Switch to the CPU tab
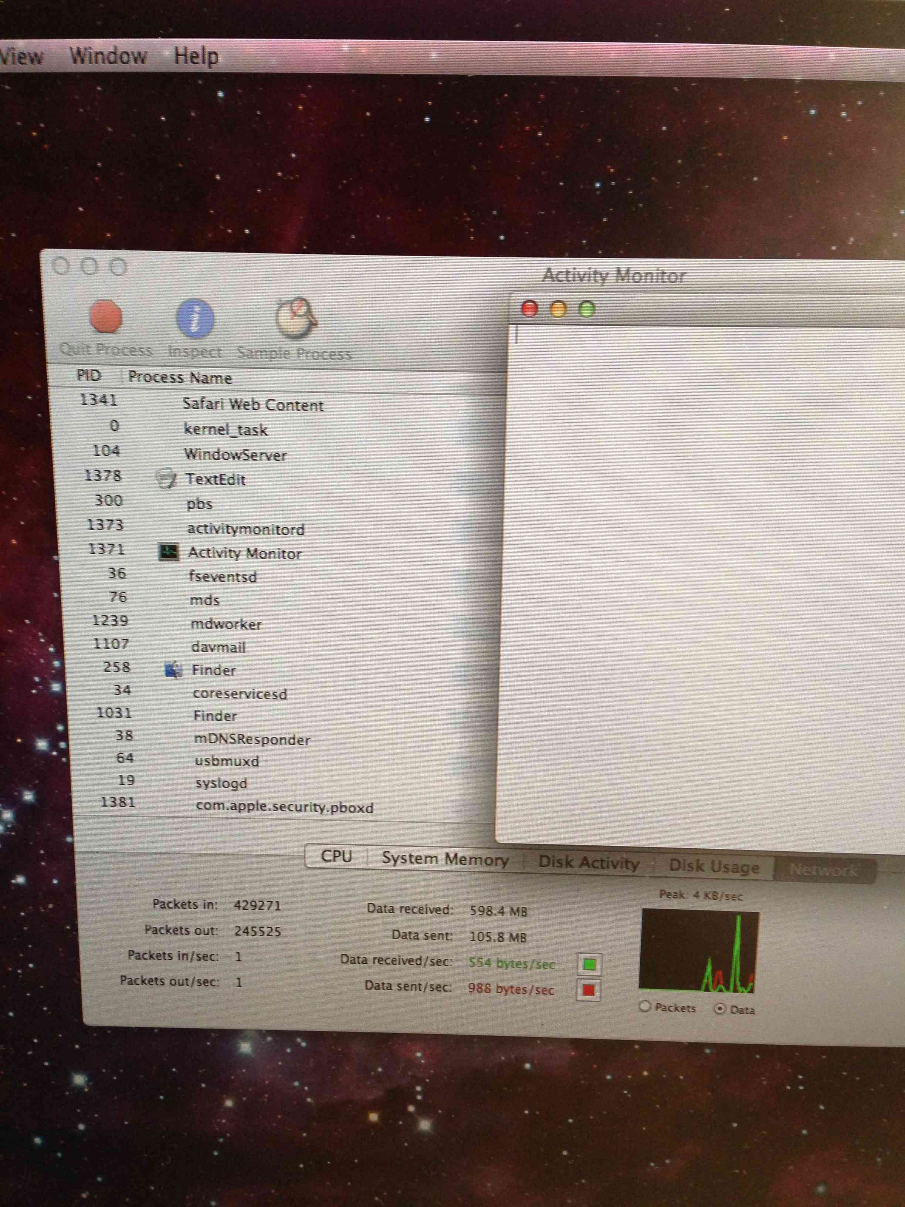Viewport: 905px width, 1207px height. pyautogui.click(x=336, y=856)
